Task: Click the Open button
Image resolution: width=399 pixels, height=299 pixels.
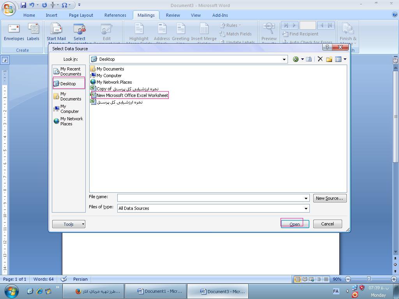Action: coord(295,224)
